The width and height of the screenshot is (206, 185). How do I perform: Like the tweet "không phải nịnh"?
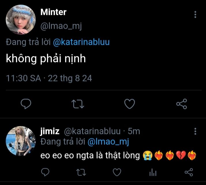tap(129, 104)
